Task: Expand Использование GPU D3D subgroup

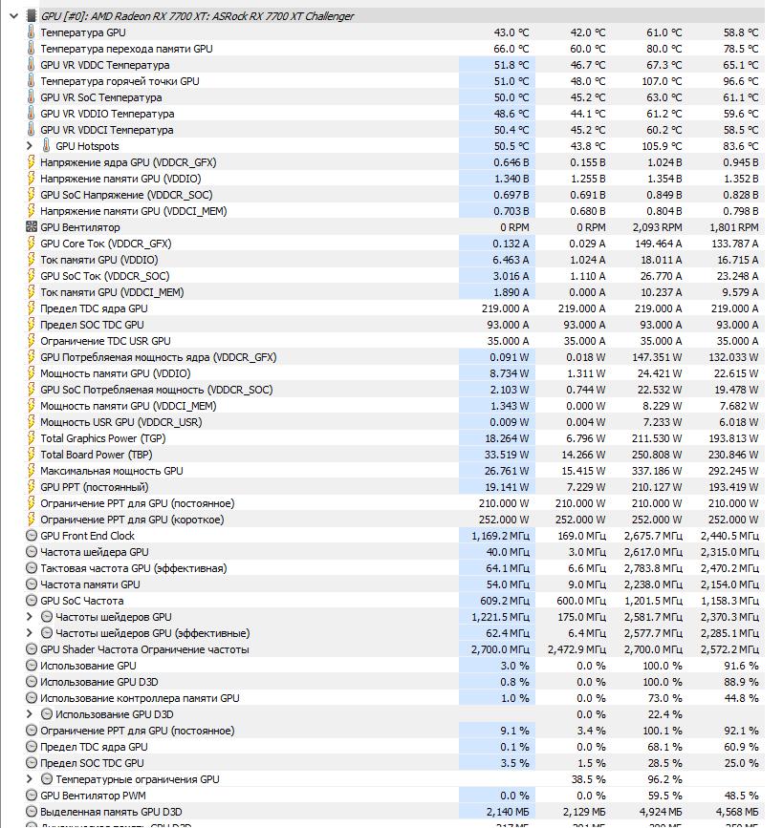Action: coord(30,714)
